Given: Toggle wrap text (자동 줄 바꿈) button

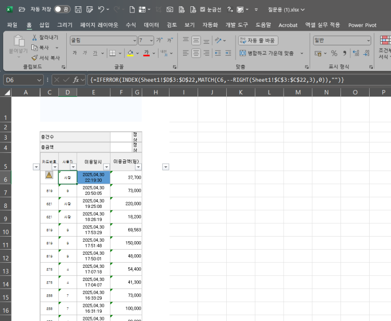Looking at the screenshot, I should click(258, 40).
